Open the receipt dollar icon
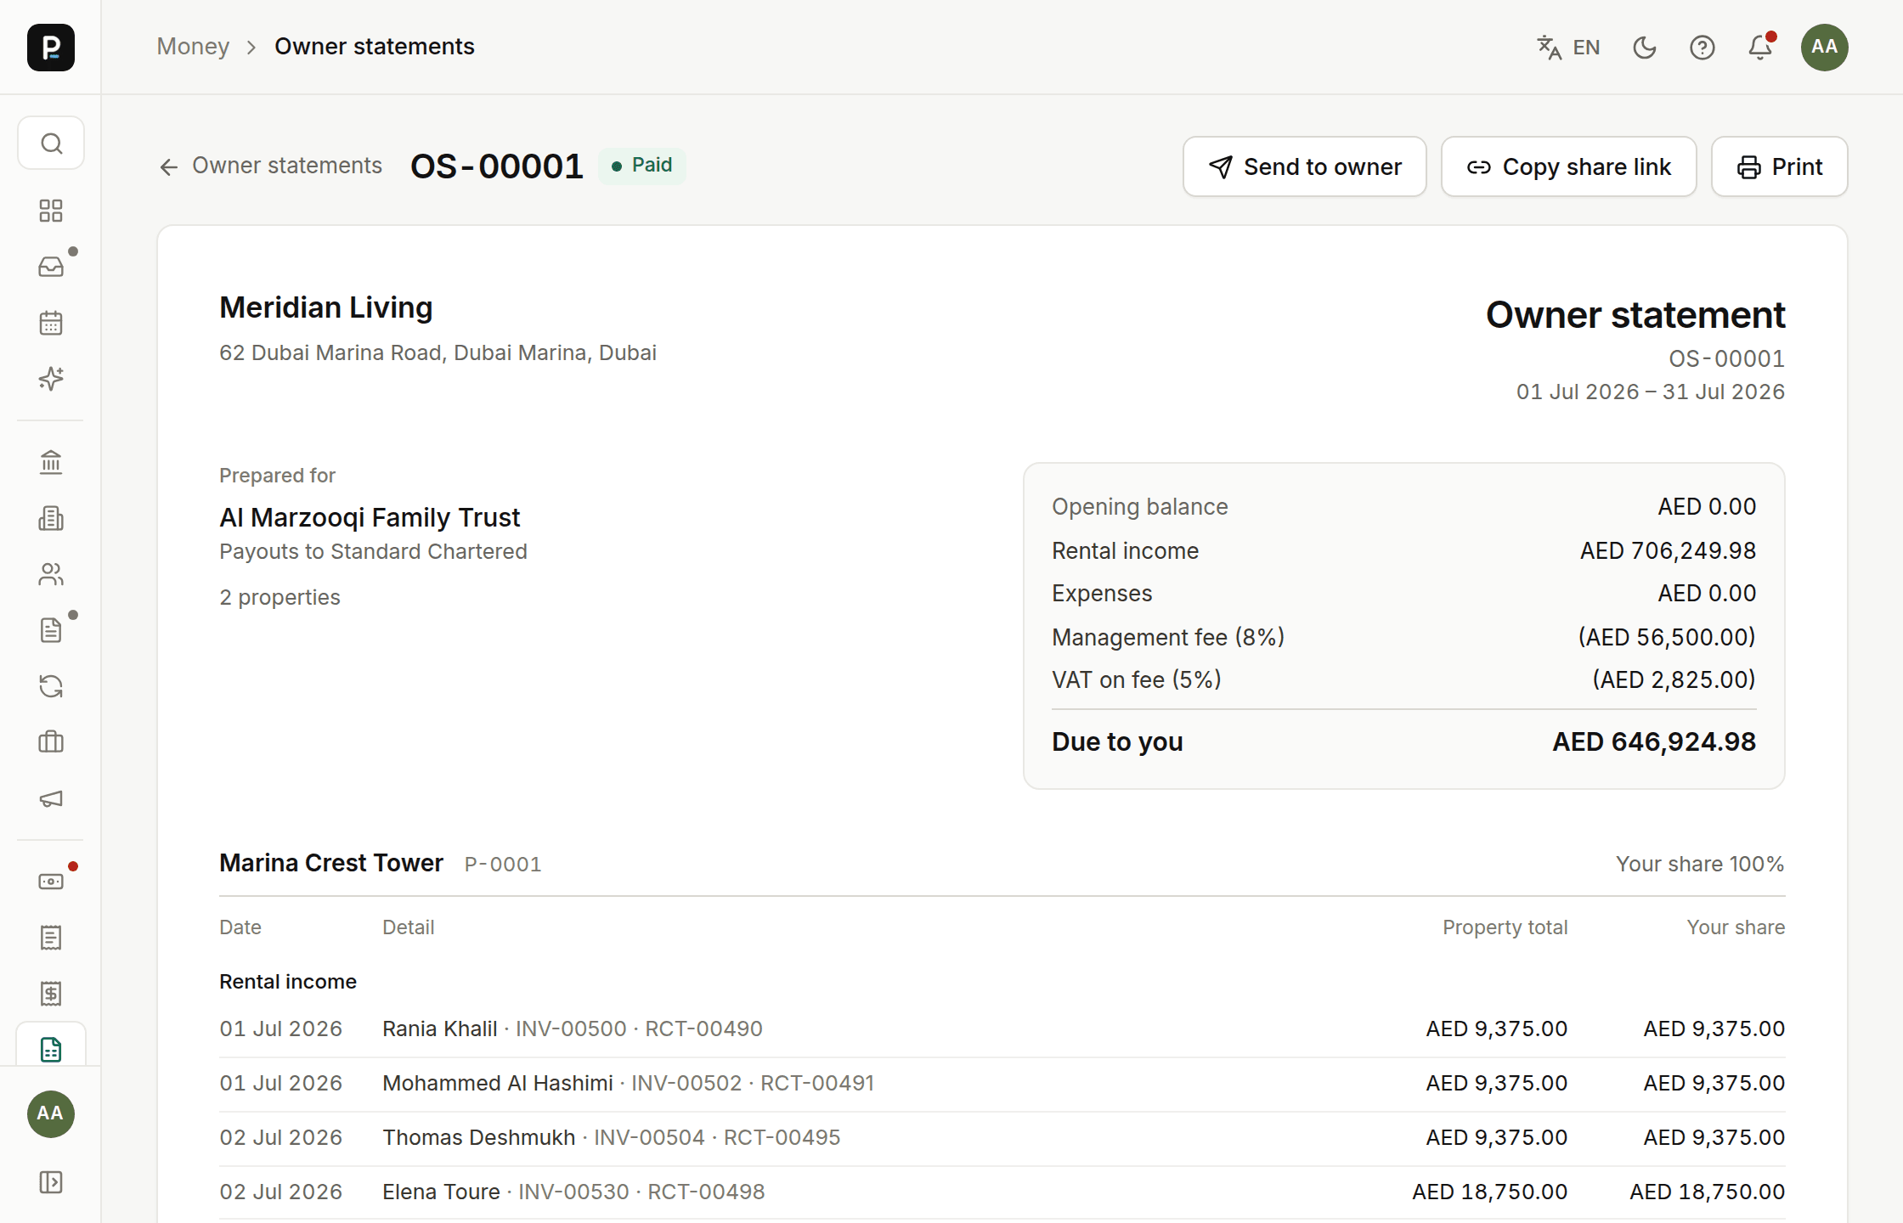Viewport: 1903px width, 1223px height. tap(51, 994)
